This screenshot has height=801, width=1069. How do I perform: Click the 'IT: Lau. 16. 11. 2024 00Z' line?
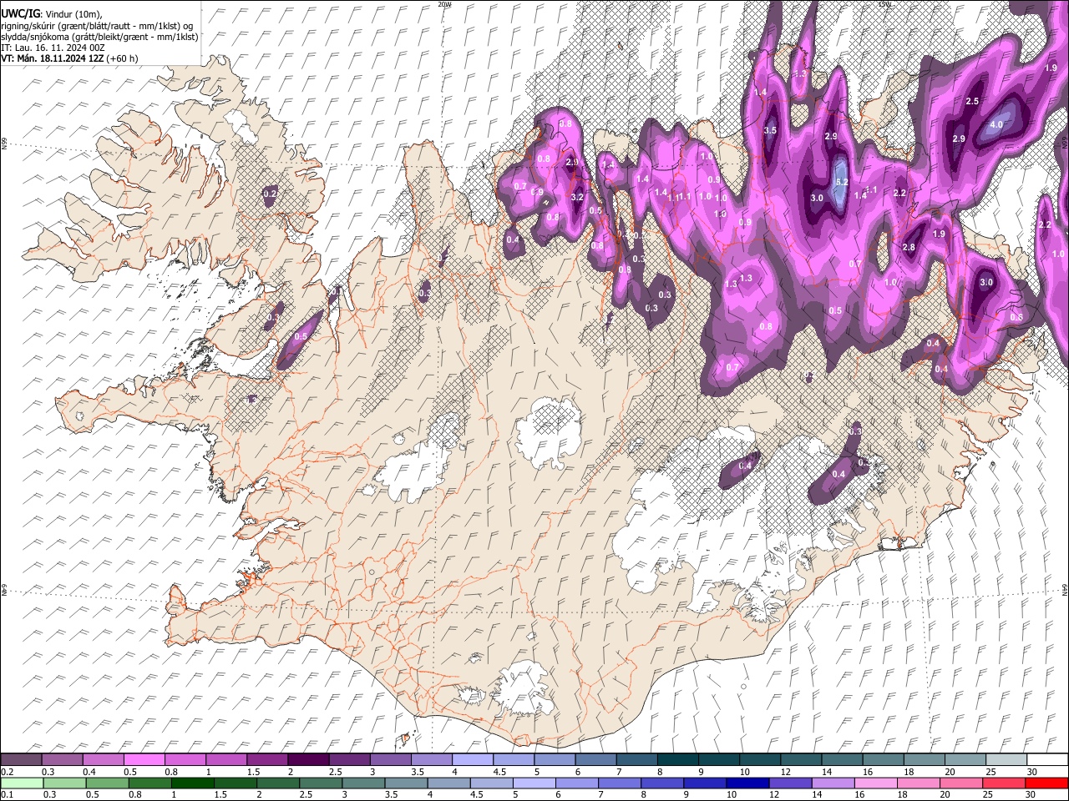pyautogui.click(x=53, y=48)
